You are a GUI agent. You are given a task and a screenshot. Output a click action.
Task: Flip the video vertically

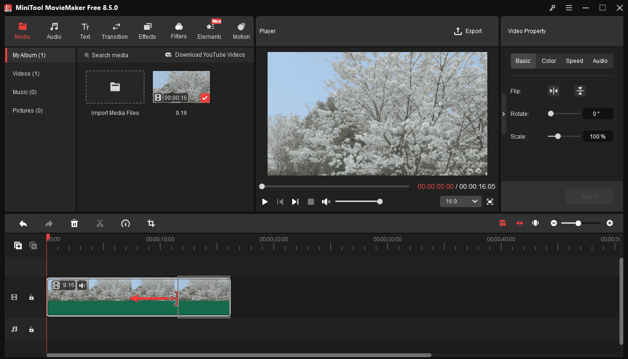(x=580, y=90)
